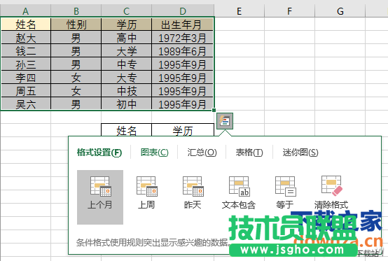
Task: Select the cell containing 孙三
Action: 26,64
